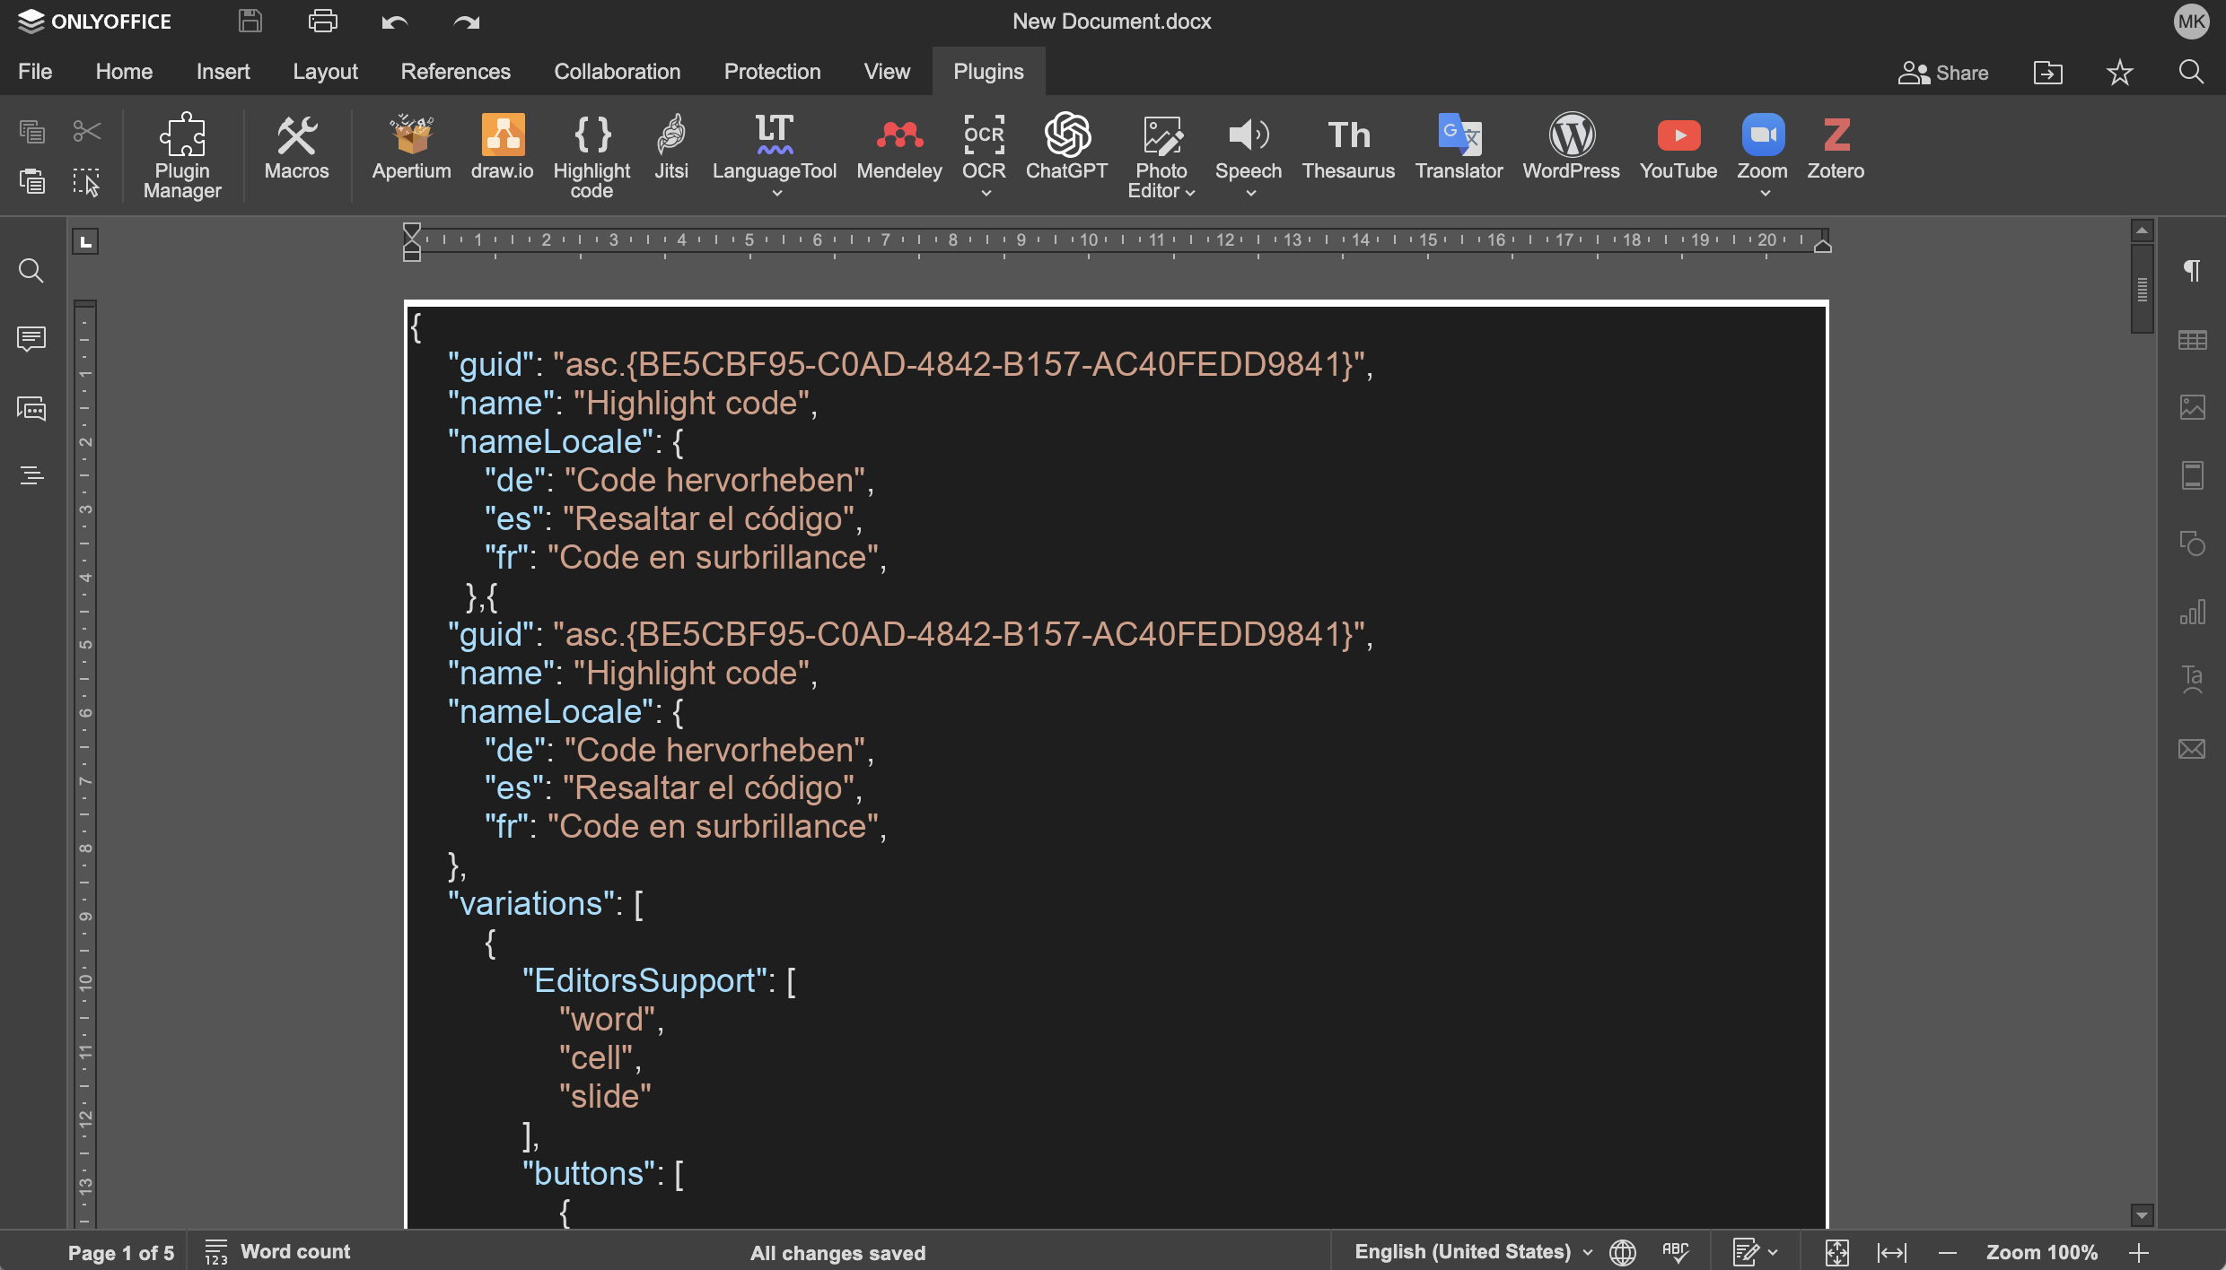
Task: Toggle nonprinting characters paragraph mark
Action: pyautogui.click(x=2192, y=271)
